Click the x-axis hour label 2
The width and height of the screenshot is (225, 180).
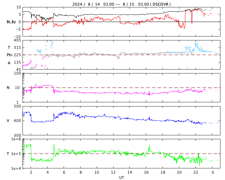[x=31, y=172]
